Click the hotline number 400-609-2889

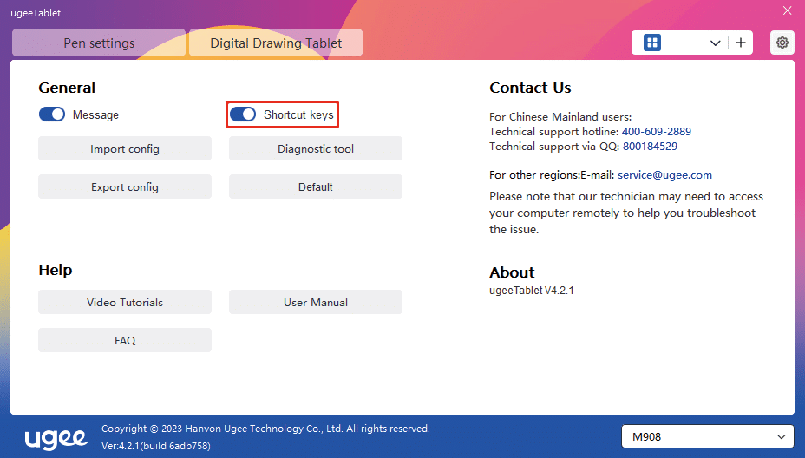[656, 132]
